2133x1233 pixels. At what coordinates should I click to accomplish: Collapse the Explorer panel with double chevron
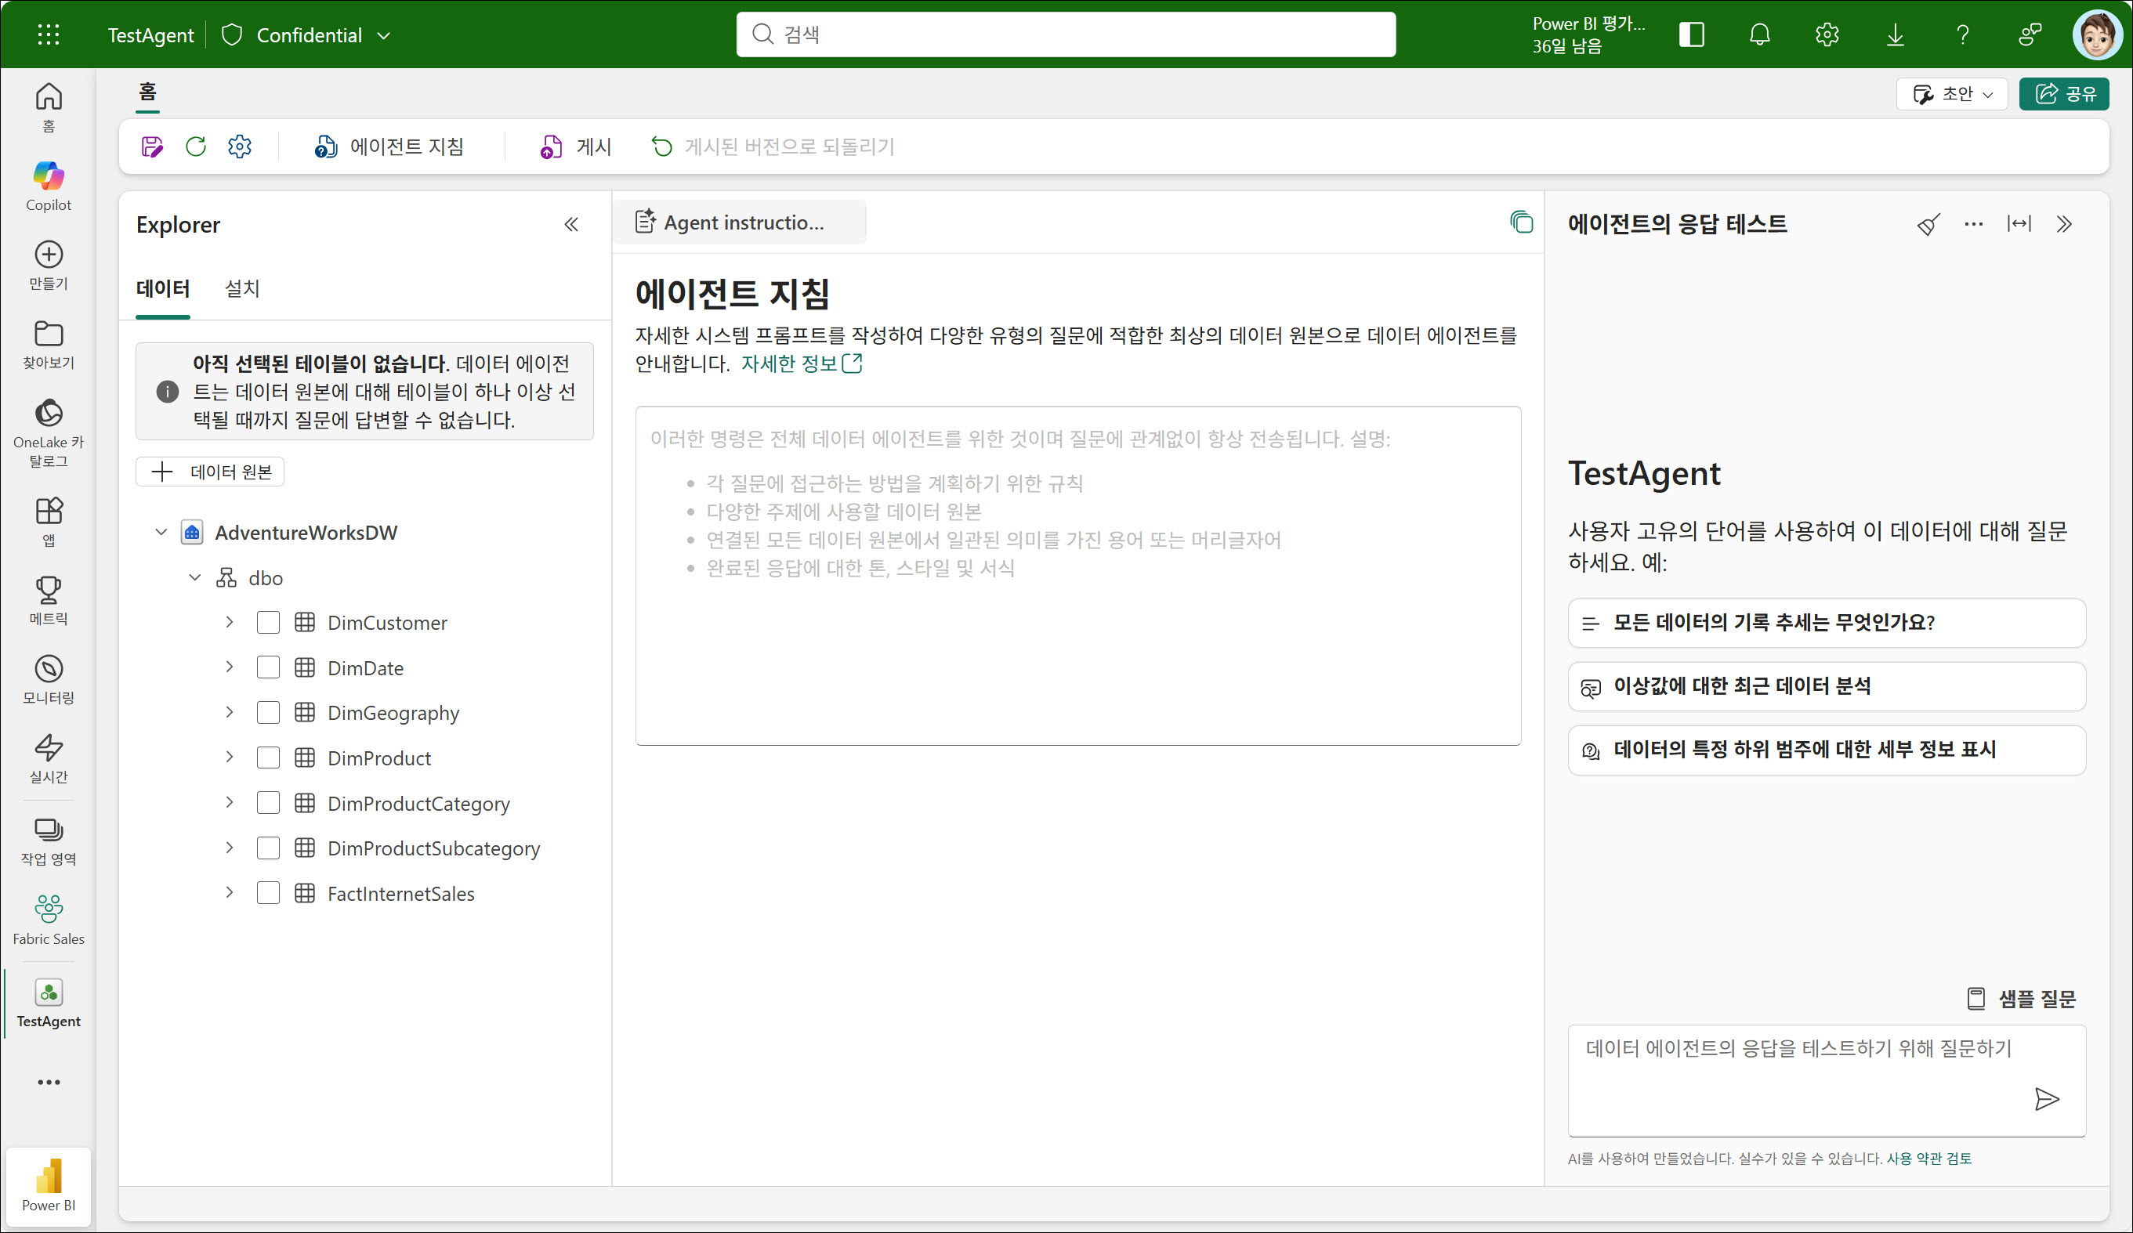click(571, 224)
